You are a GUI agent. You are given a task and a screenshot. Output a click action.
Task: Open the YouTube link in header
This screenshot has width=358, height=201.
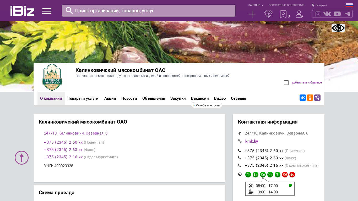click(337, 14)
